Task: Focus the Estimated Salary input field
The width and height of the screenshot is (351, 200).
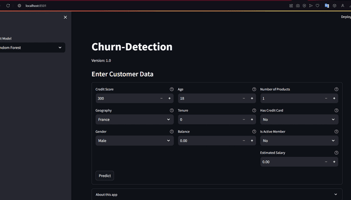Action: tap(291, 162)
